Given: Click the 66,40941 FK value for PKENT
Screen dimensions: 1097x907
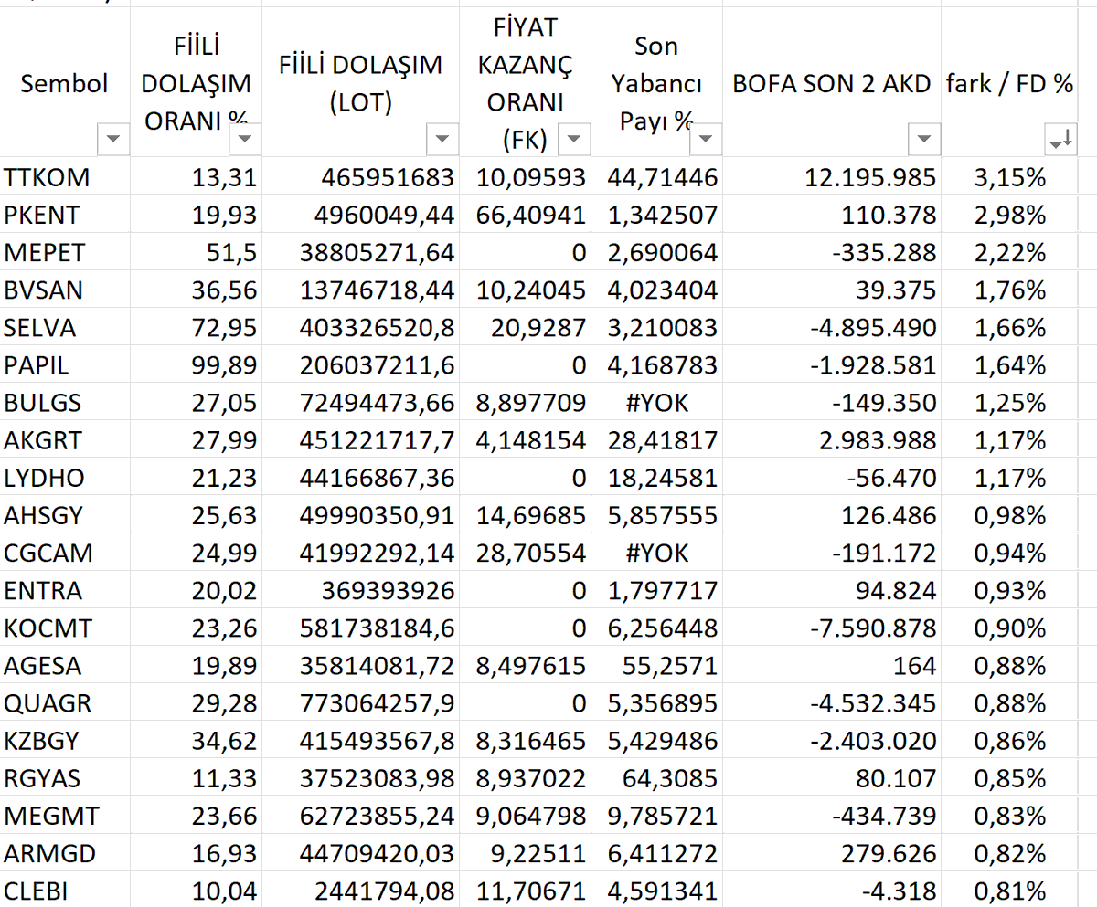Looking at the screenshot, I should tap(531, 215).
